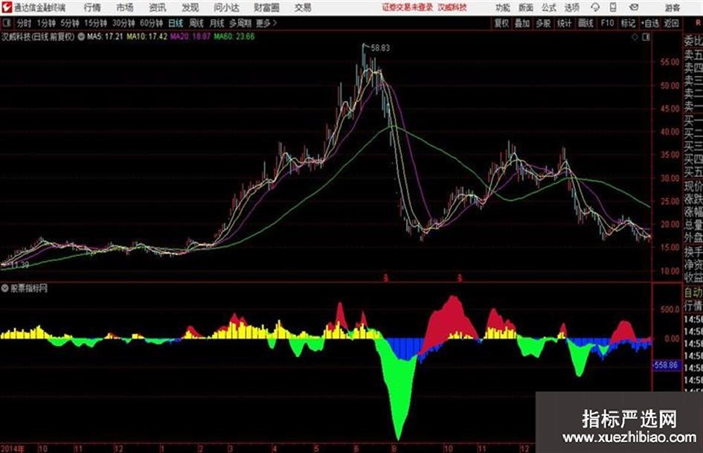The image size is (703, 453).
Task: Open the 交易 menu
Action: (303, 7)
